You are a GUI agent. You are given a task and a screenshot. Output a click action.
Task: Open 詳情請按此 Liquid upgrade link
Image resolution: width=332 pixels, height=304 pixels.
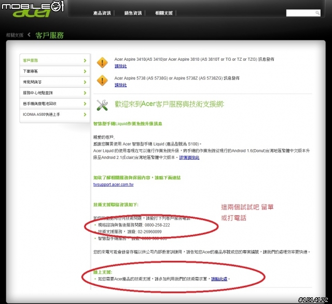(x=189, y=157)
